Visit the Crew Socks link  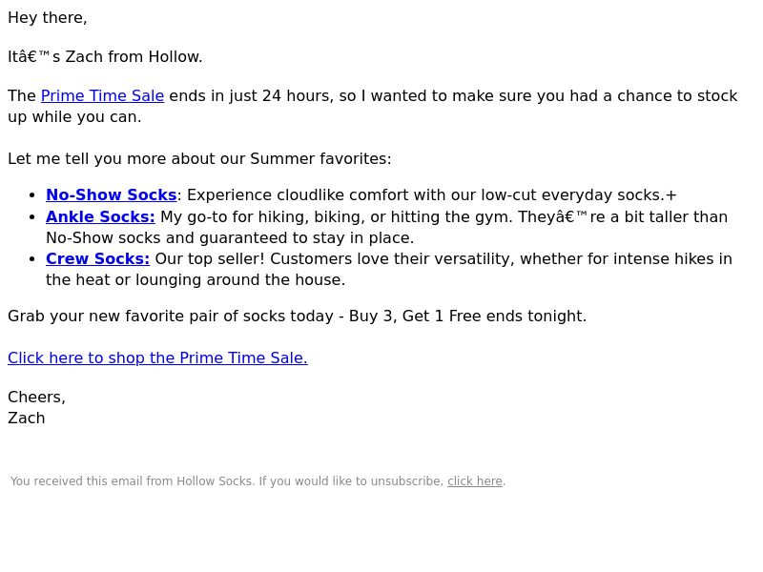pos(98,258)
